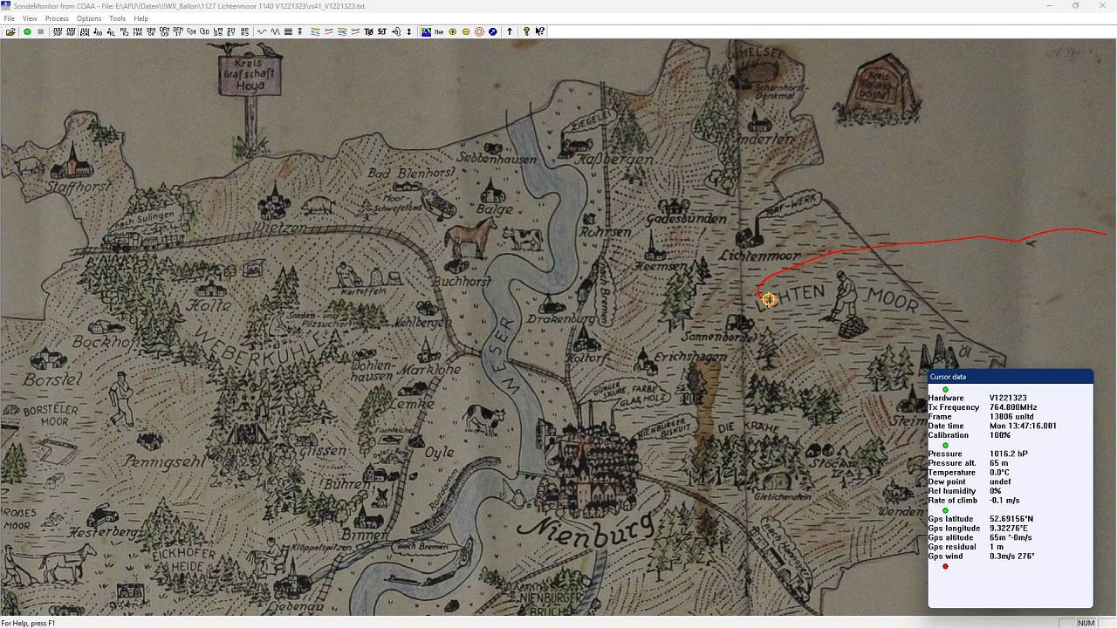
Task: Toggle the Map display toolbar button
Action: click(439, 31)
